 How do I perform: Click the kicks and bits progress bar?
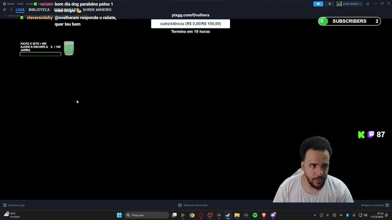tap(40, 54)
